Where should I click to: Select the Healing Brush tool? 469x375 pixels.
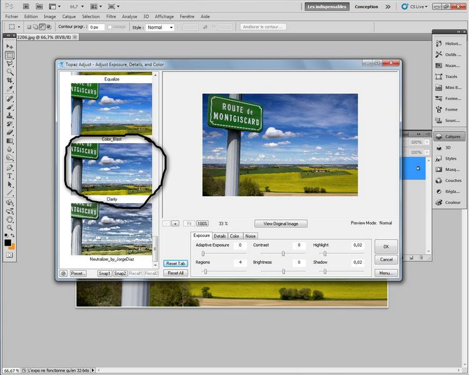[x=9, y=98]
